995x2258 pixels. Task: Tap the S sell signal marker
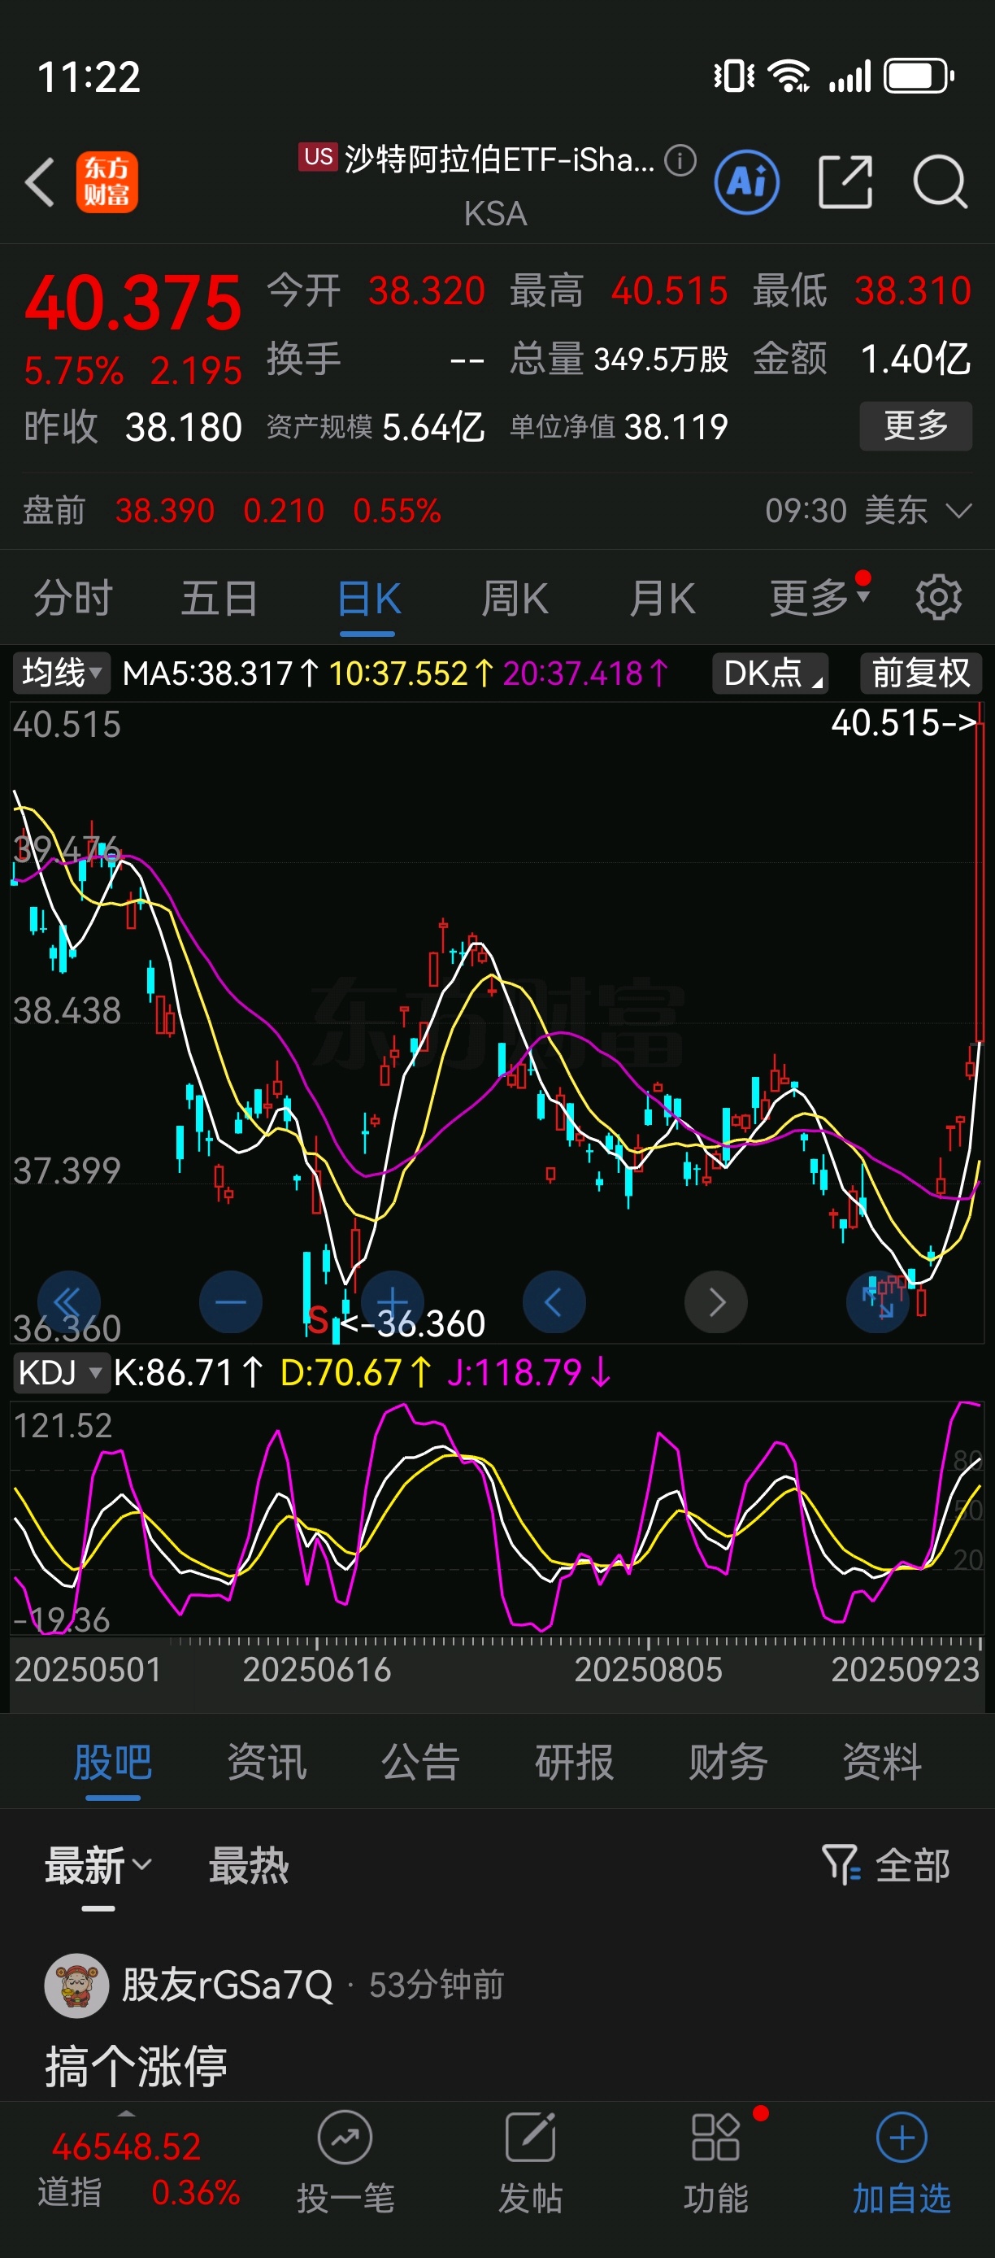pos(318,1319)
